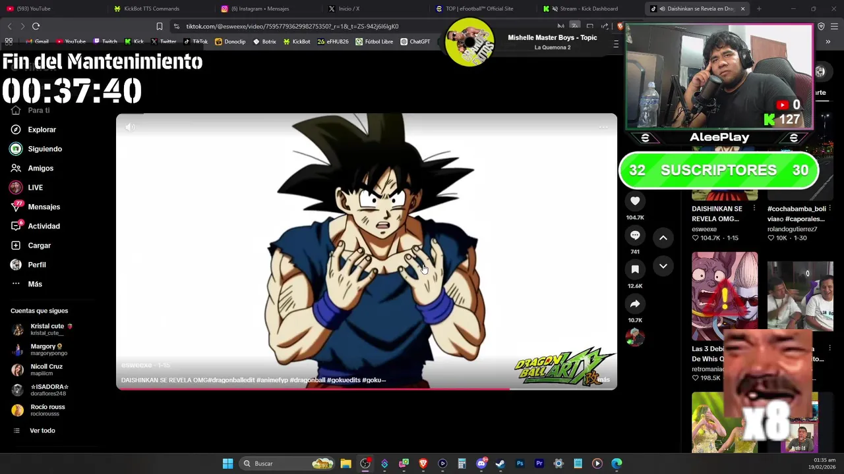The image size is (844, 474).
Task: Open options for DAISHINKAN SE REVELA card
Action: [x=754, y=209]
